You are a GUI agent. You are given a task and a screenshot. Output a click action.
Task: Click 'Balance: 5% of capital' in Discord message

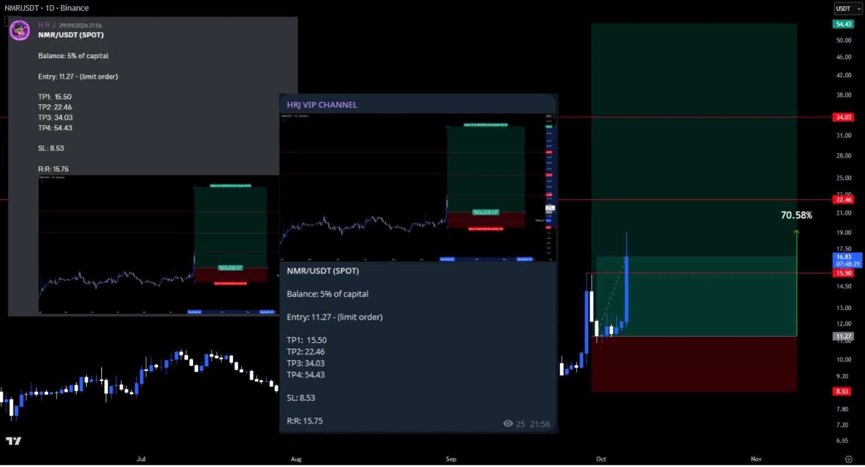73,56
